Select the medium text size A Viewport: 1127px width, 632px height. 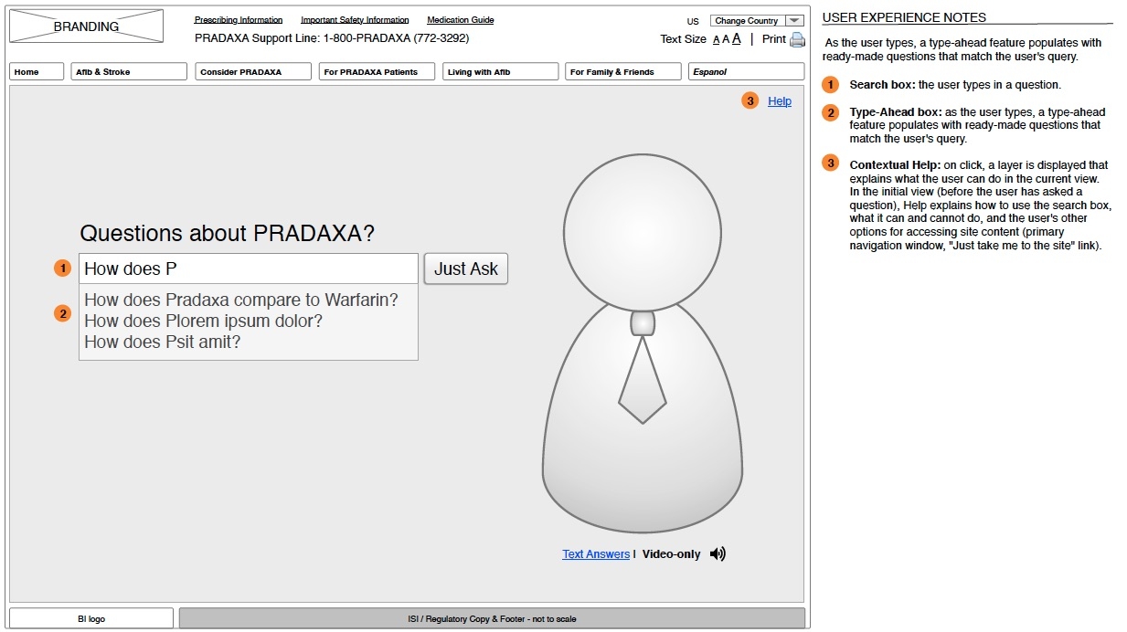point(726,39)
